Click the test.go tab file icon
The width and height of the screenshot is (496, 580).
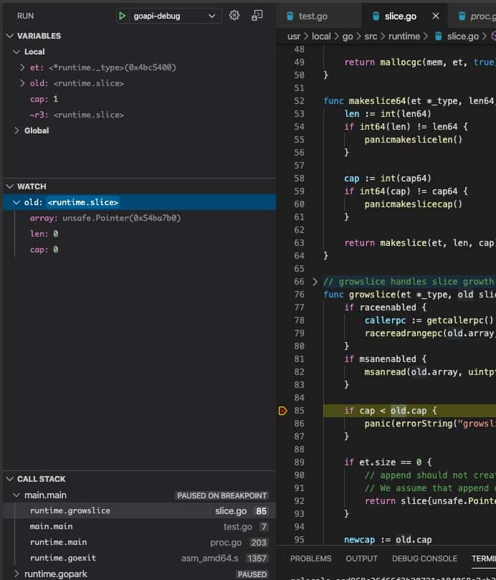(290, 16)
